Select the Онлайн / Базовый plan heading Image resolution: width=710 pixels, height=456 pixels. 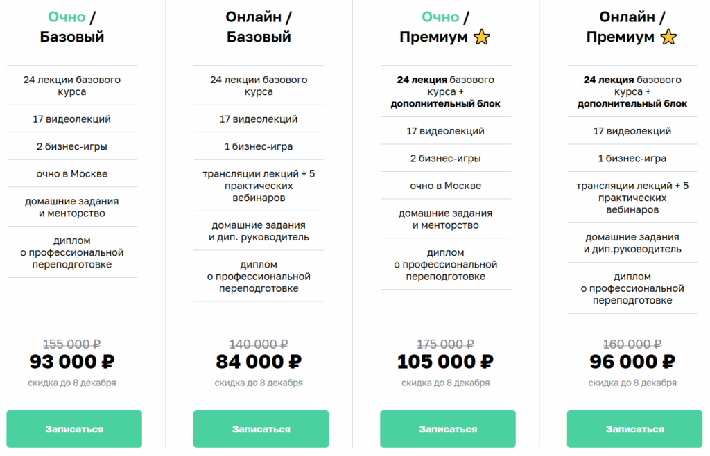click(x=259, y=27)
